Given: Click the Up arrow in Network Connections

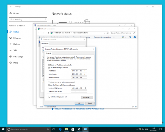Looking at the screenshot, I should tap(48, 33).
